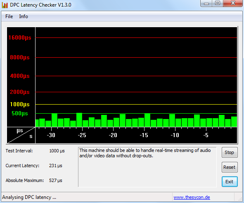
Task: Close the DPC Latency Checker window
Action: (233, 3)
